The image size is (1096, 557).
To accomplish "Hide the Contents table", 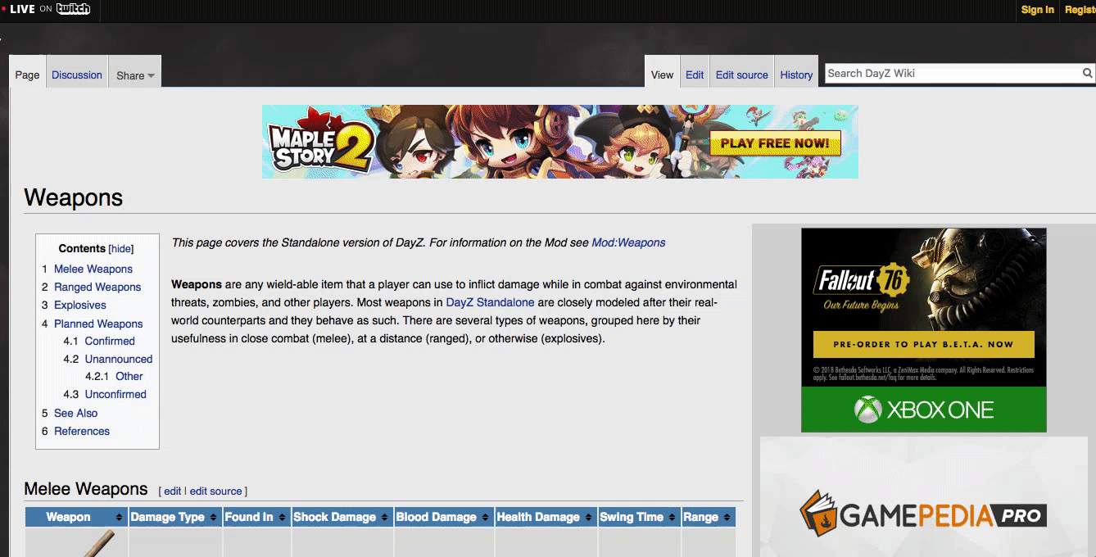I will click(x=121, y=249).
